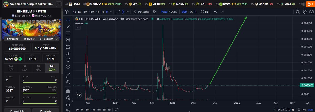This screenshot has height=112, width=315.
Task: Select the 24H stats tab
Action: 52,68
